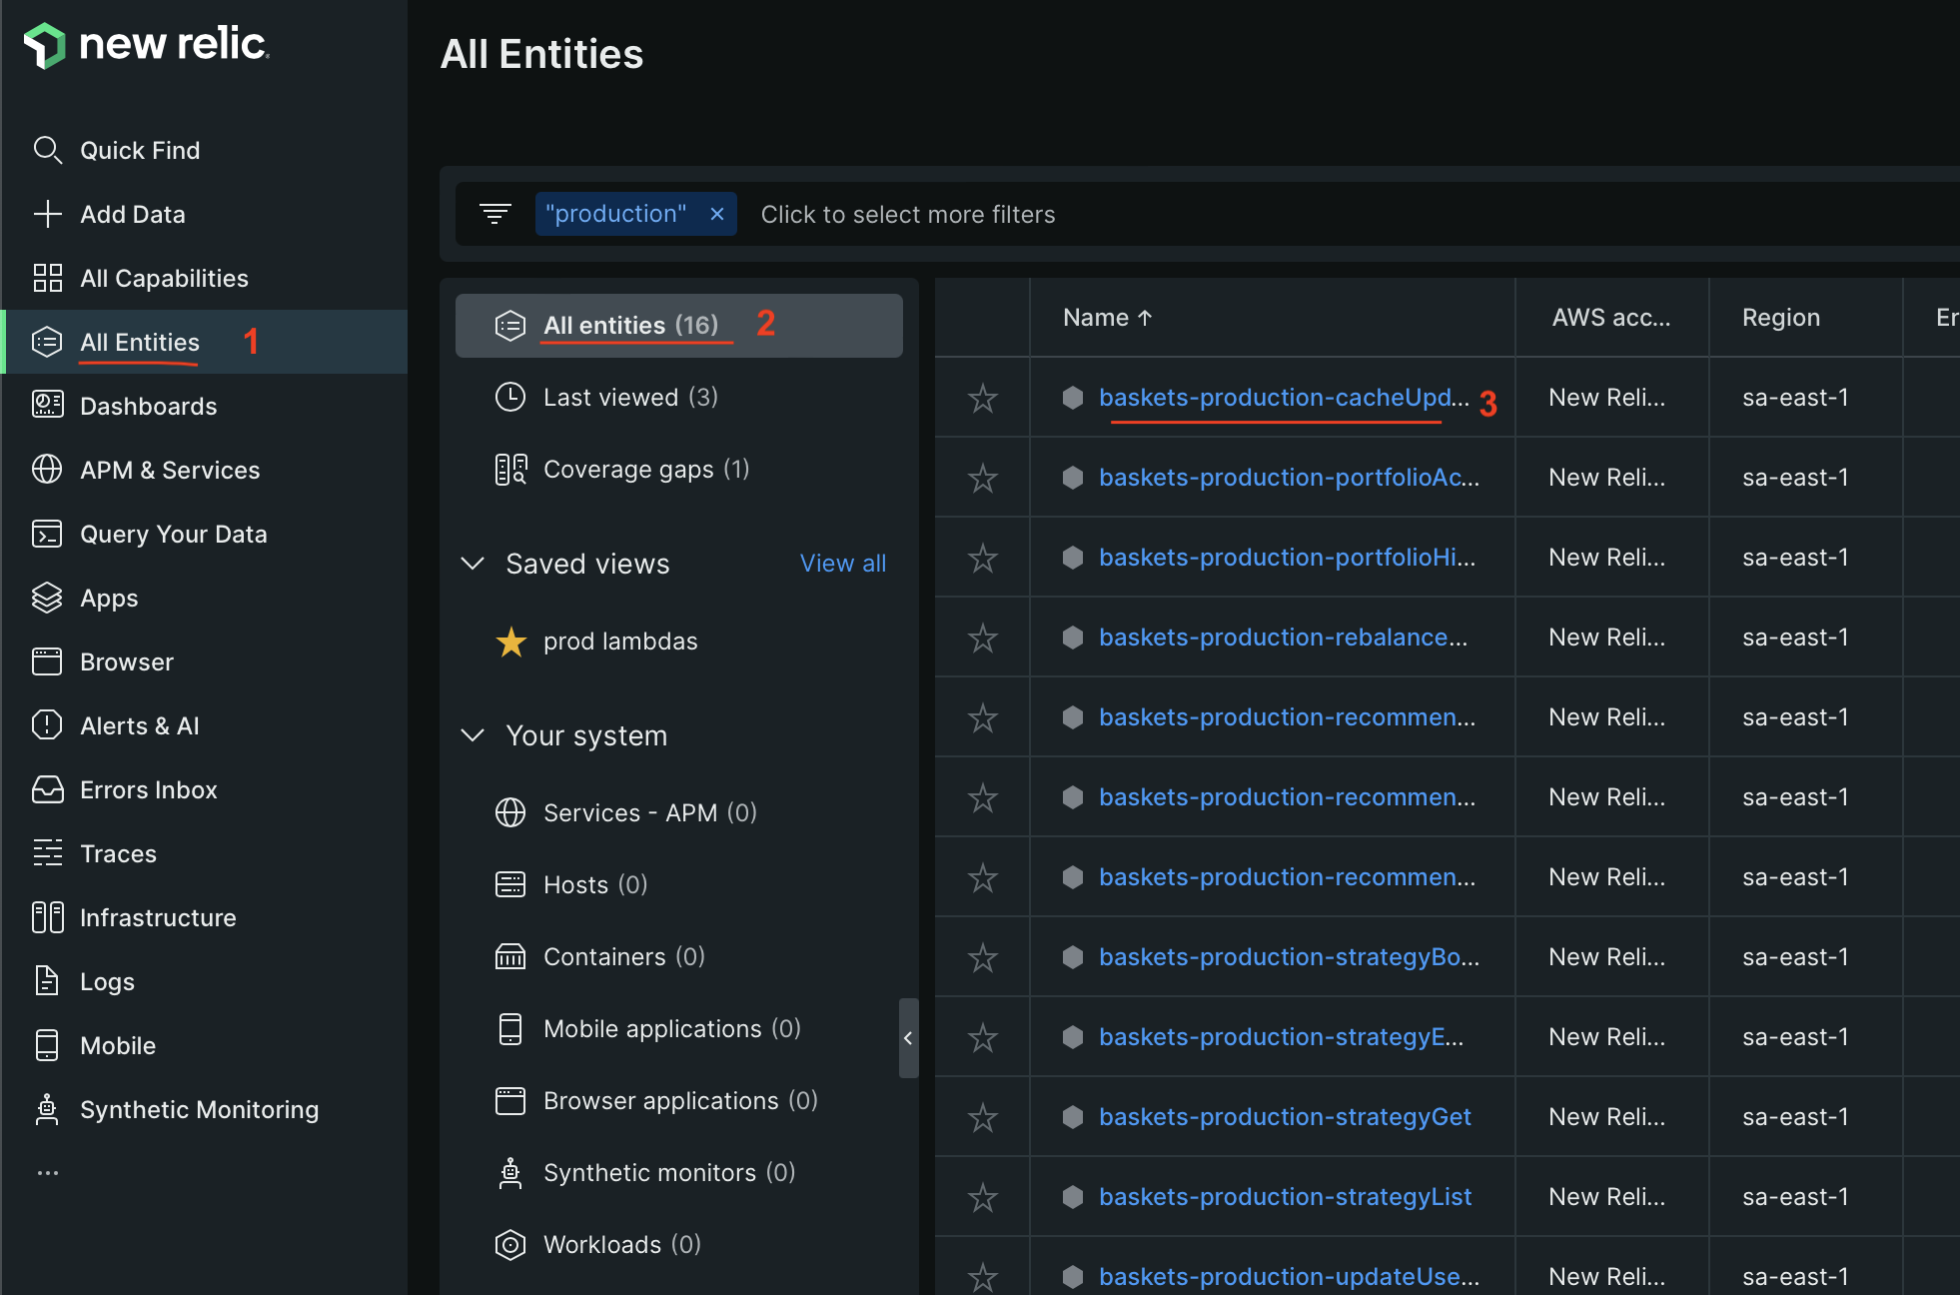
Task: Switch to Last viewed entities
Action: 630,397
